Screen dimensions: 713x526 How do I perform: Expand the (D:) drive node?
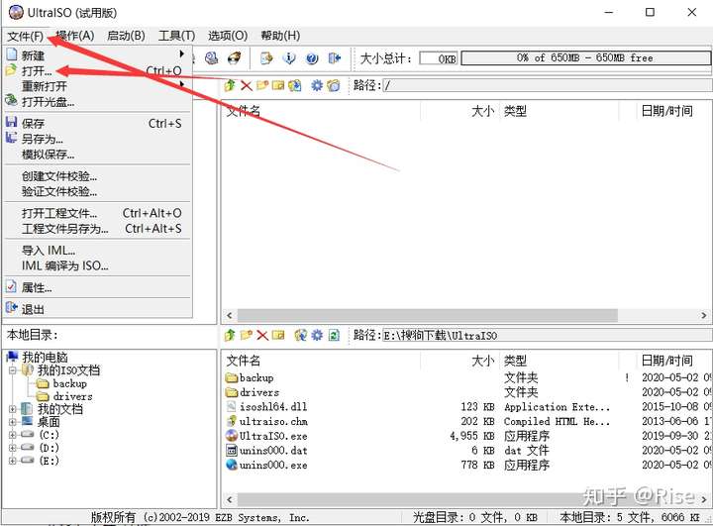(12, 448)
